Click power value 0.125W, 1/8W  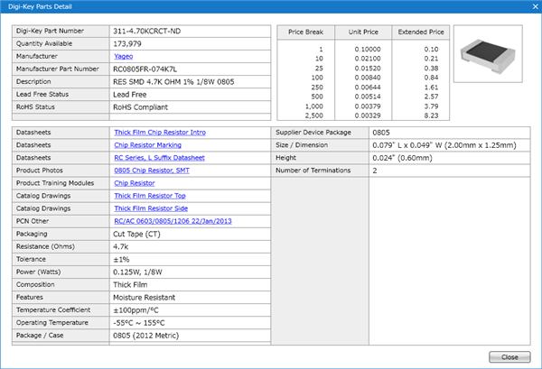(137, 272)
